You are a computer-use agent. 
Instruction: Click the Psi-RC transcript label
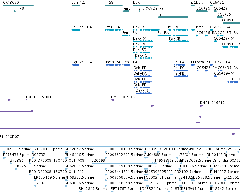pyautogui.click(x=173, y=27)
